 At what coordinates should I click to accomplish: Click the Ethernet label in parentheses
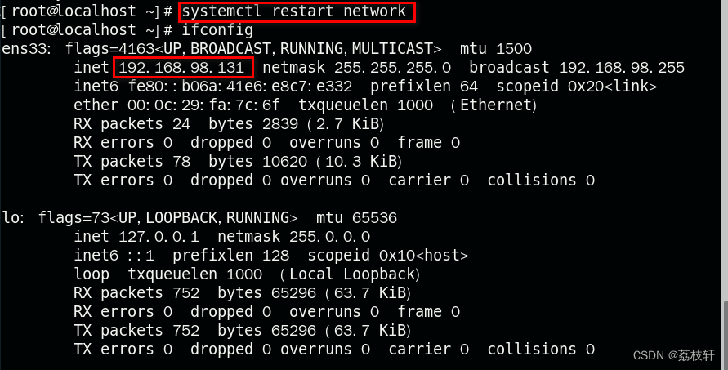click(495, 105)
